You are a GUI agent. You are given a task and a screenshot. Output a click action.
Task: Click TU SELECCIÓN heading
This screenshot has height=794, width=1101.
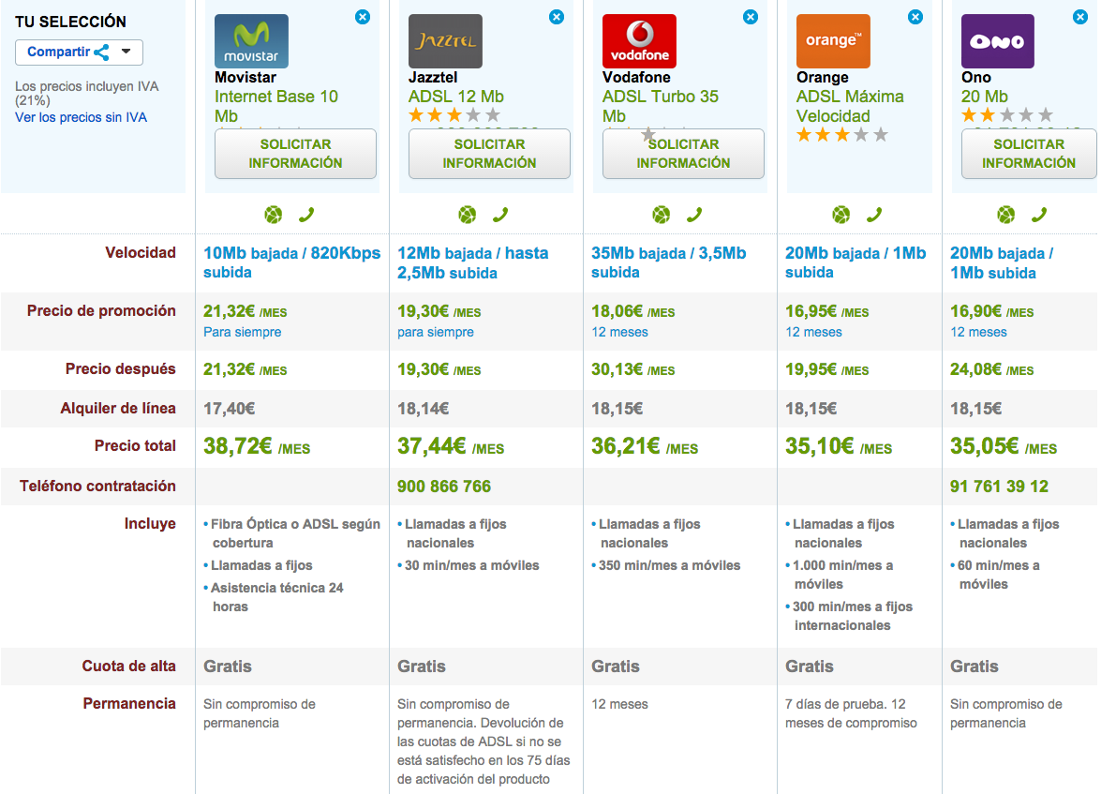click(x=71, y=22)
